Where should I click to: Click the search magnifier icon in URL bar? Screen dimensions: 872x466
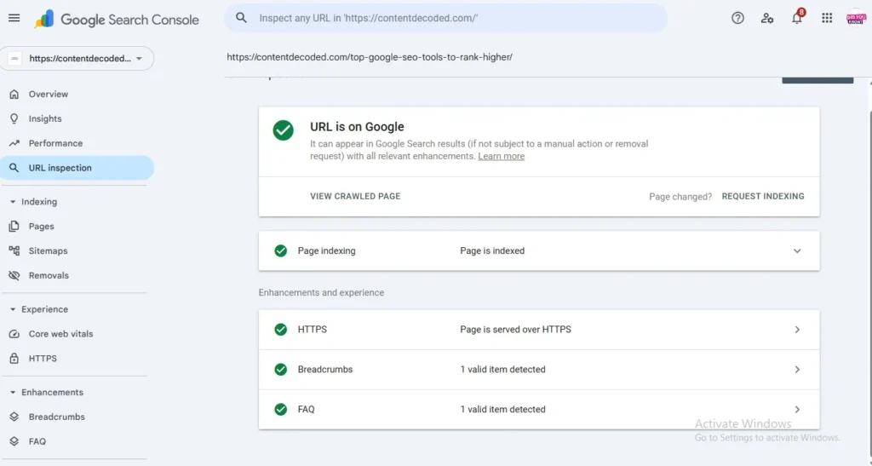tap(241, 18)
